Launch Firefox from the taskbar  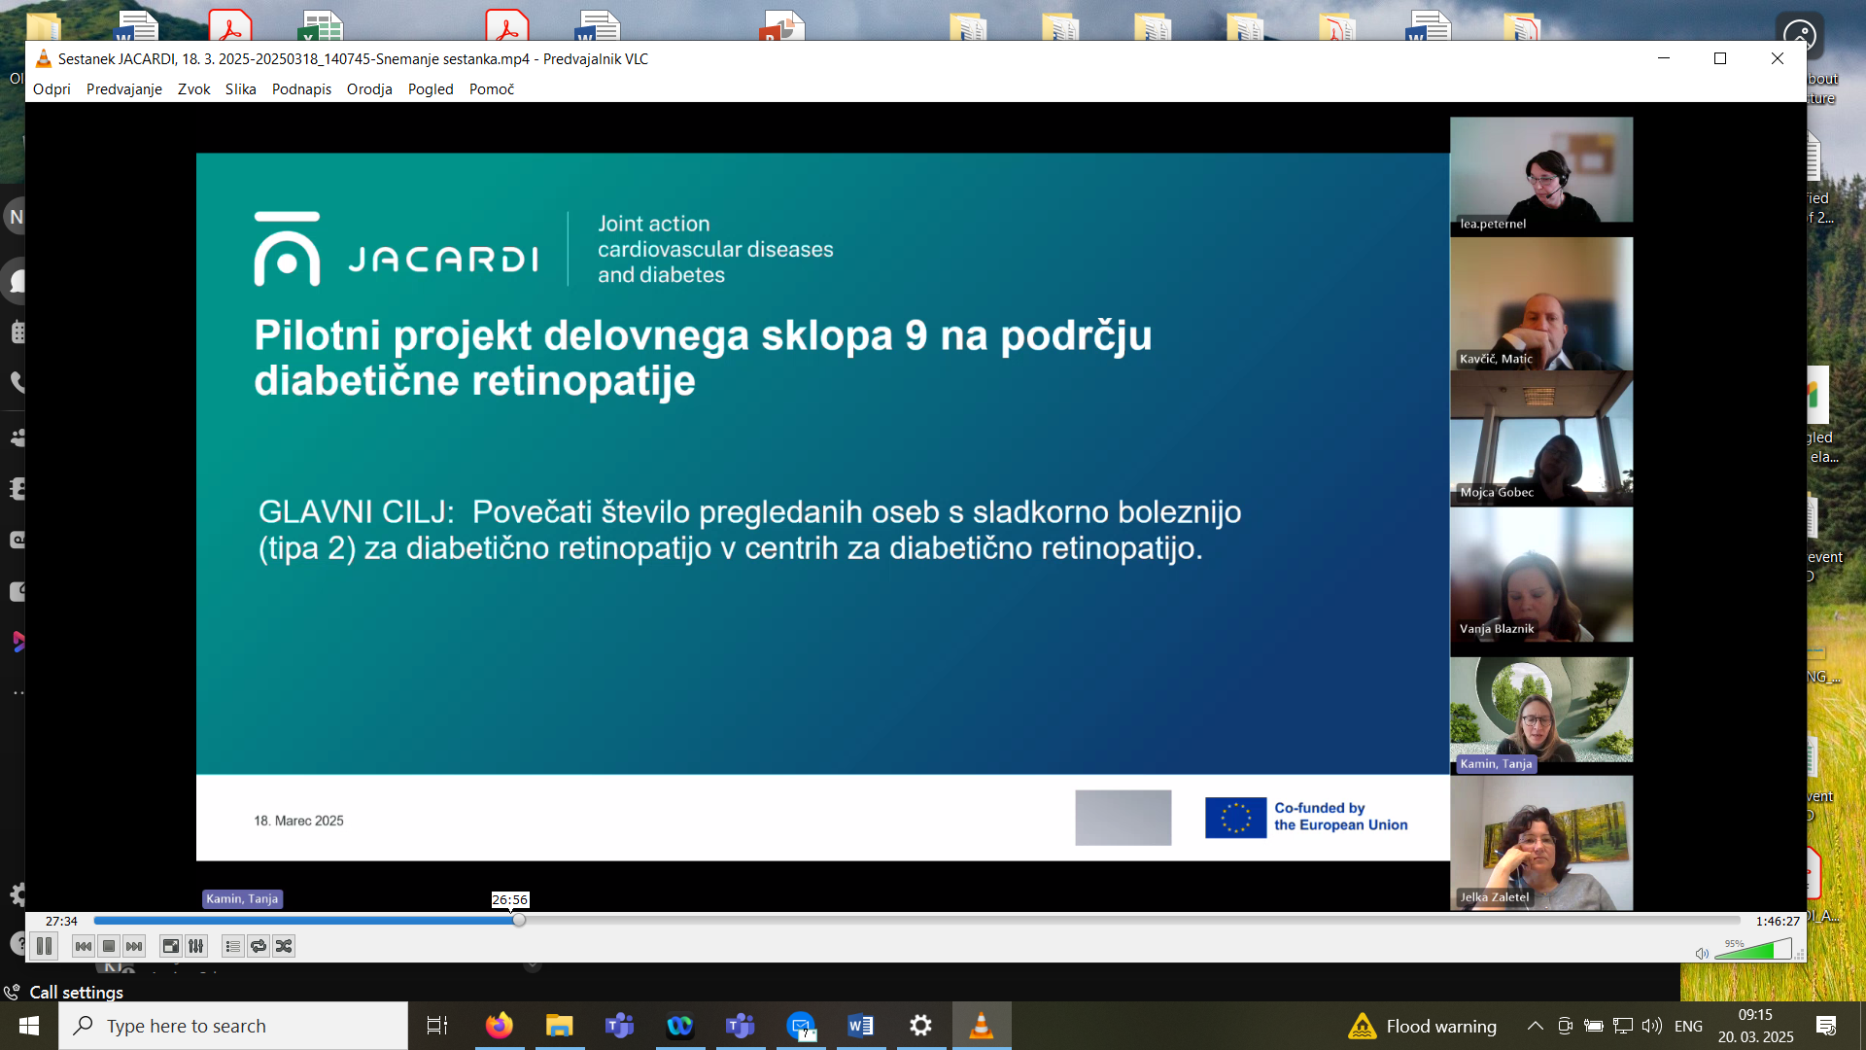click(x=500, y=1026)
